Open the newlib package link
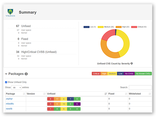Viewport: 156px width, 118px height. 9,109
